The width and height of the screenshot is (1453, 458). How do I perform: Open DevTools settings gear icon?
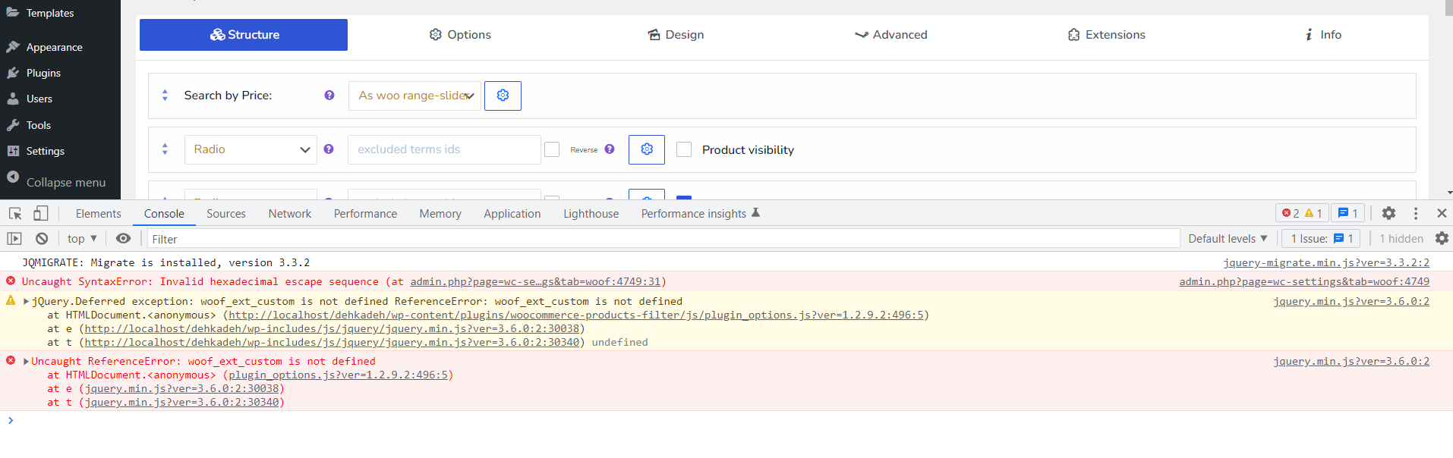coord(1388,214)
